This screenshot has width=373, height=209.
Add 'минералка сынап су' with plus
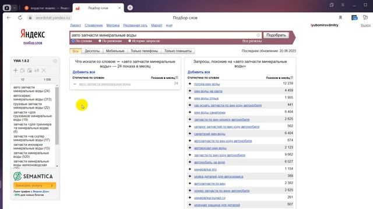tap(190, 197)
